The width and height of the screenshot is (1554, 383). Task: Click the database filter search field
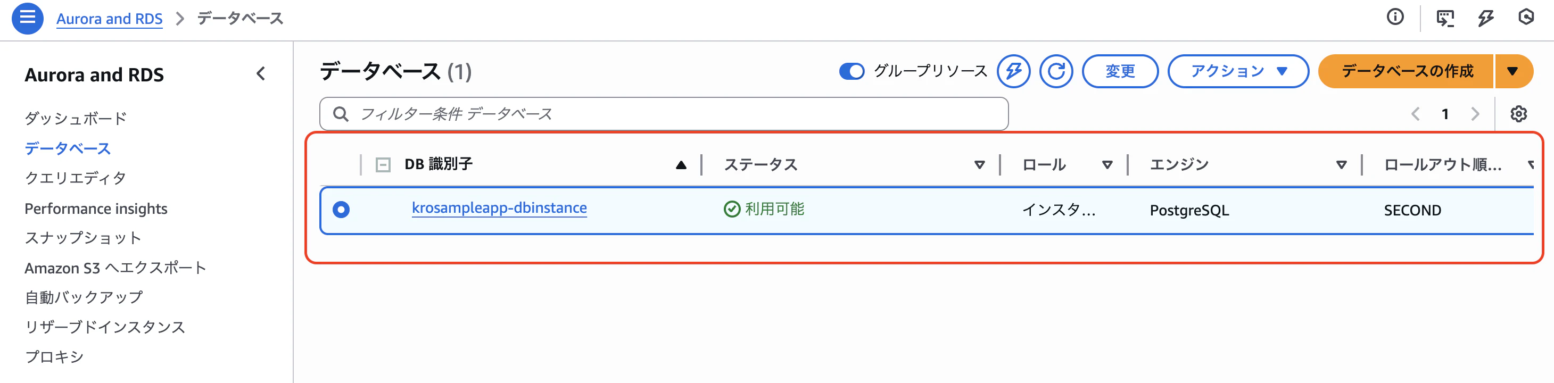click(664, 113)
